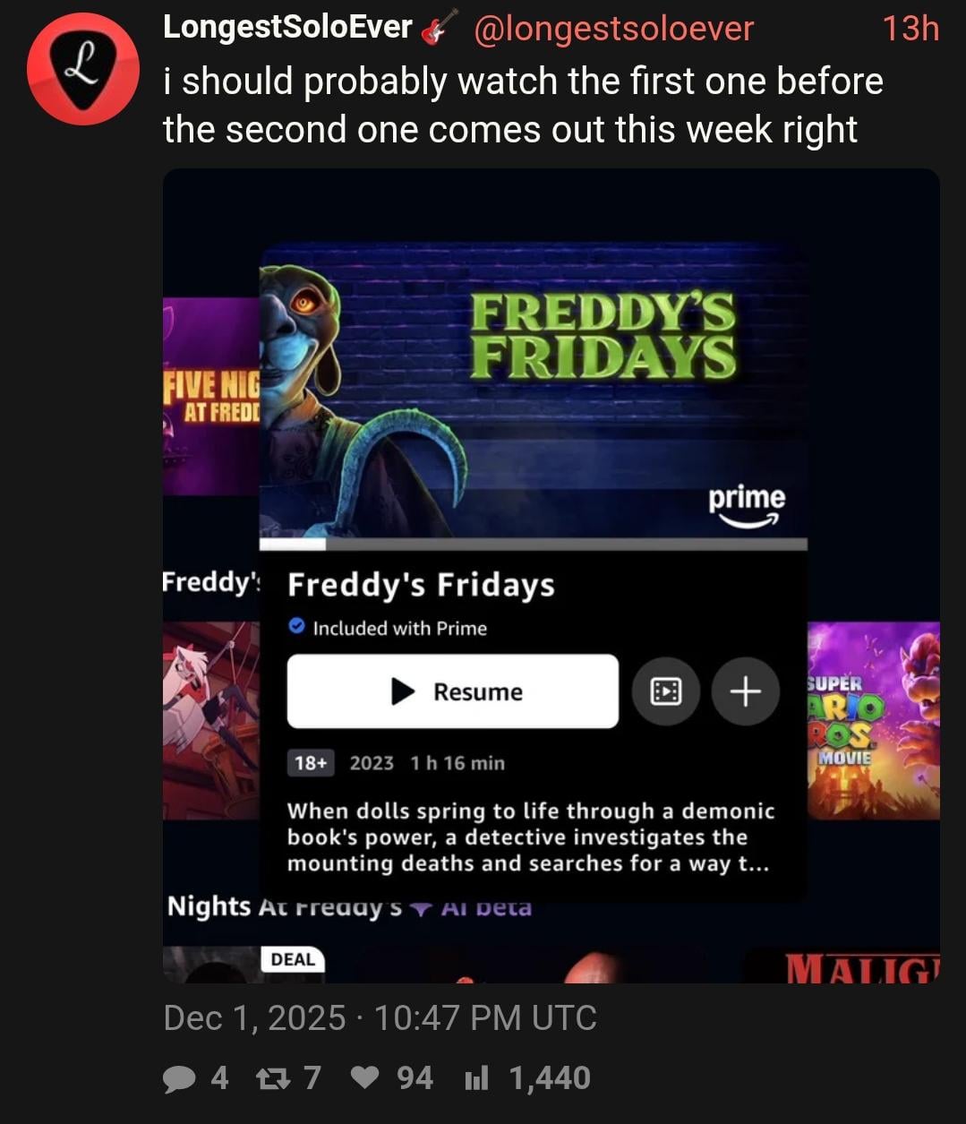
Task: Open the Malignant title thumbnail
Action: click(842, 965)
